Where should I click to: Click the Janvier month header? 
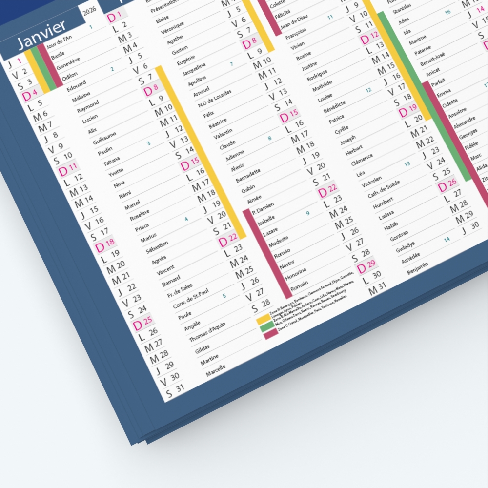point(42,35)
